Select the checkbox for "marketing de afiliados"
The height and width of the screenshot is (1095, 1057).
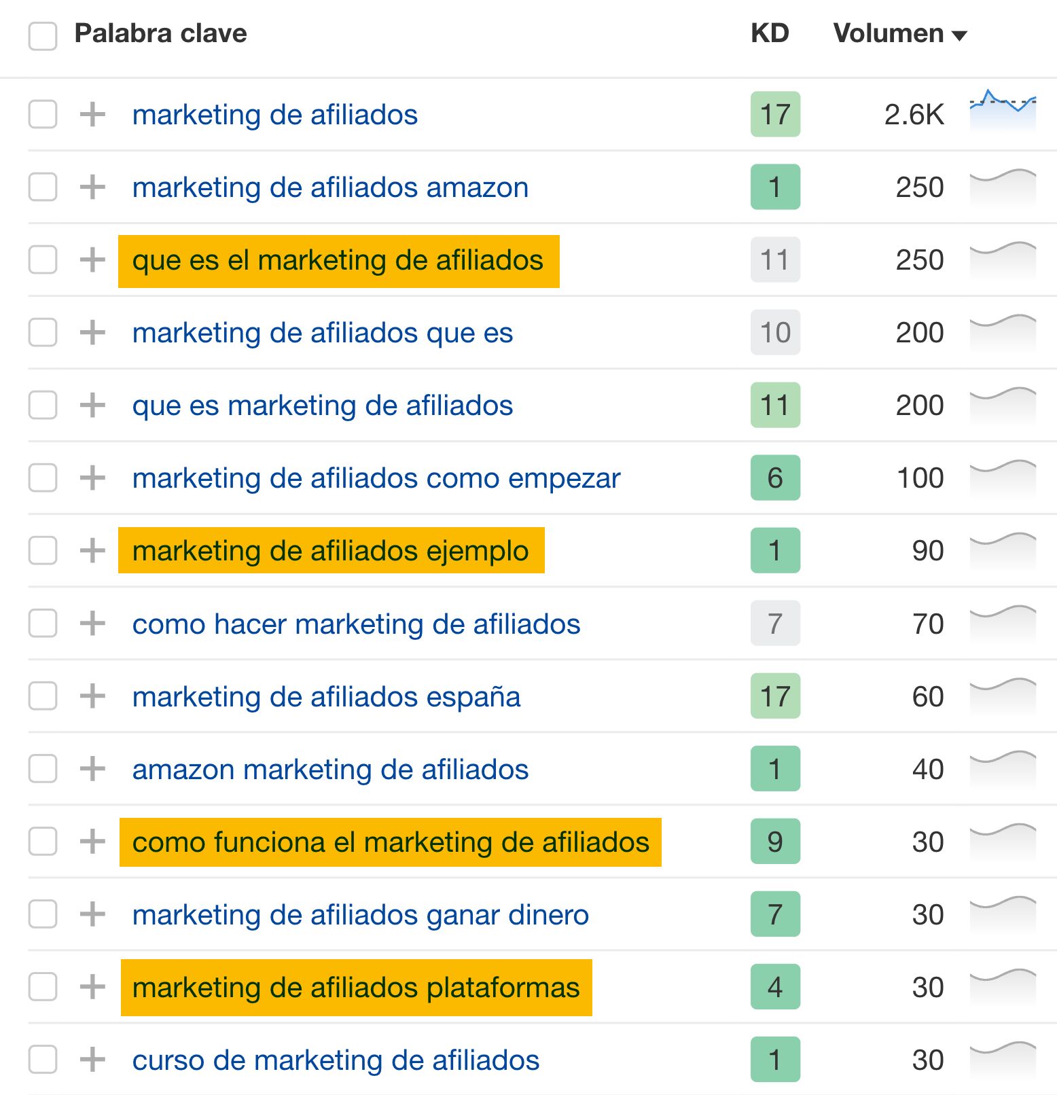pyautogui.click(x=42, y=115)
